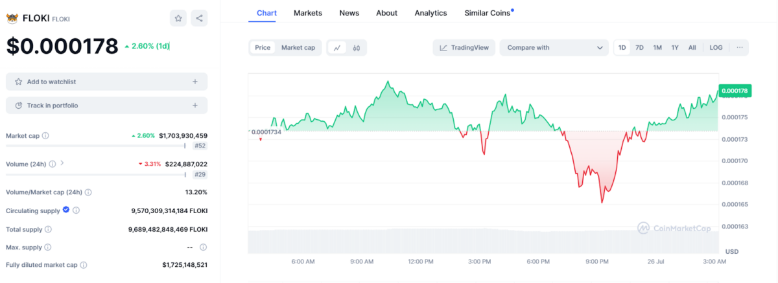Click Track in portfolio button
This screenshot has height=283, width=778.
click(x=107, y=105)
